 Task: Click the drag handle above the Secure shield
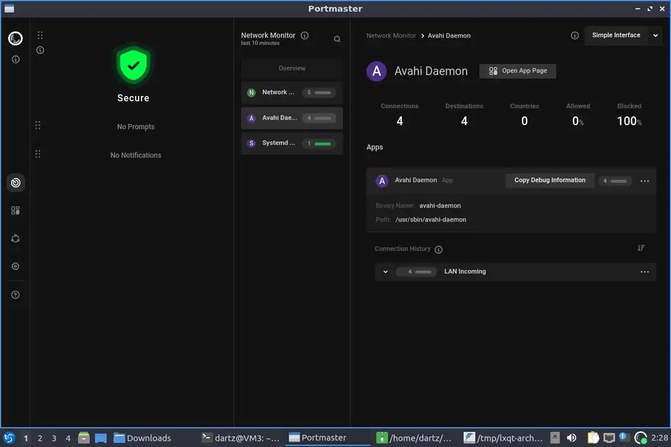point(40,35)
